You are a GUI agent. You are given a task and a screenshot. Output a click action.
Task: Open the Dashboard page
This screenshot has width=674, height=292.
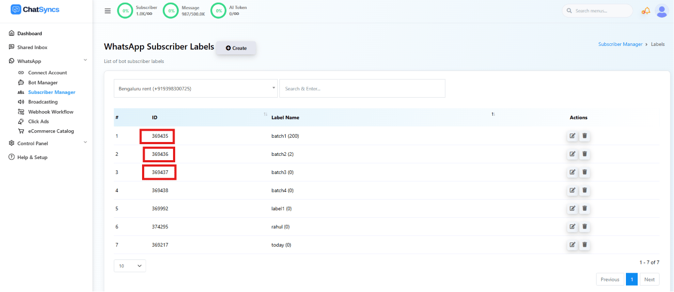tap(29, 34)
